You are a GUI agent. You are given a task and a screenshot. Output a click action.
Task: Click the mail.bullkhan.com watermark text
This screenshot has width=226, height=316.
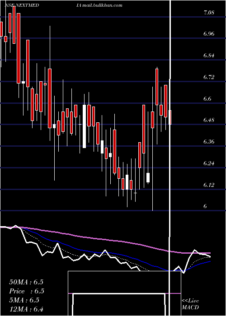coord(102,5)
